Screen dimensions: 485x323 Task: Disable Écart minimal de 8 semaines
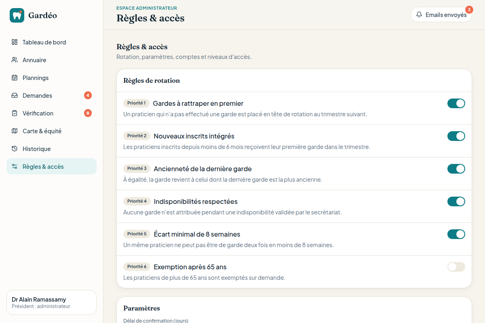456,234
